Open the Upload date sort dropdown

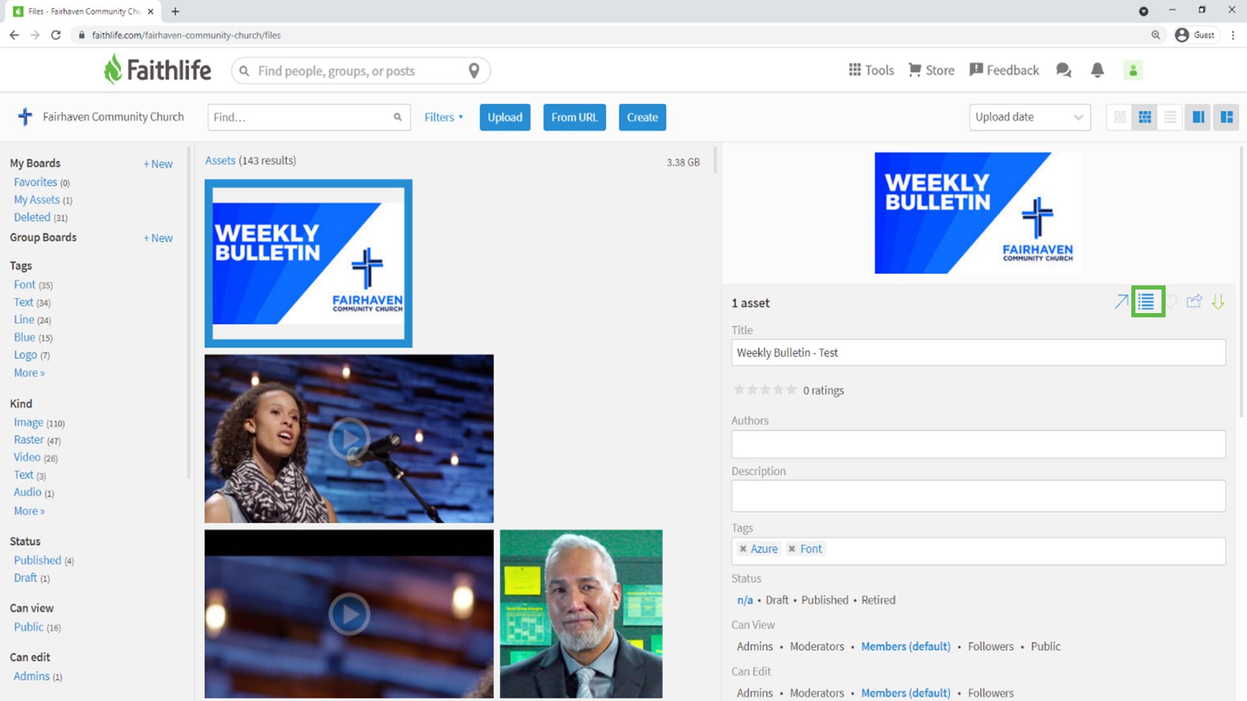point(1029,117)
